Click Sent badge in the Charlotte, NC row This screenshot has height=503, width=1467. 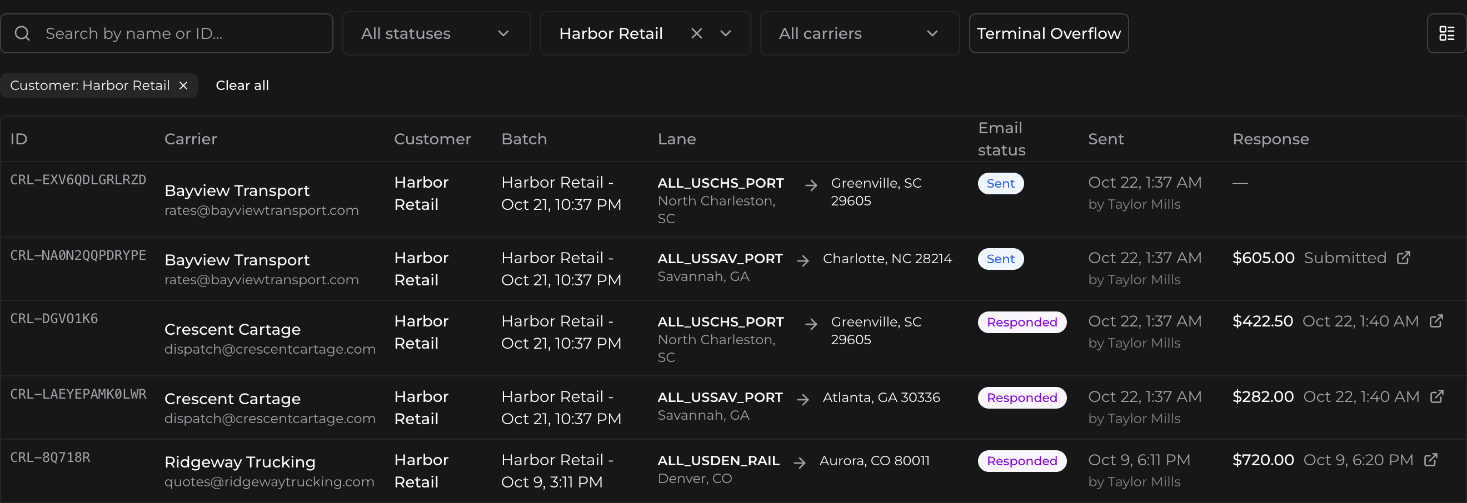pyautogui.click(x=1001, y=259)
